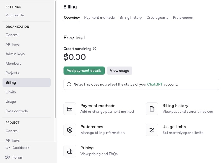The width and height of the screenshot is (223, 163).
Task: Open Usage in the sidebar
Action: click(x=11, y=102)
